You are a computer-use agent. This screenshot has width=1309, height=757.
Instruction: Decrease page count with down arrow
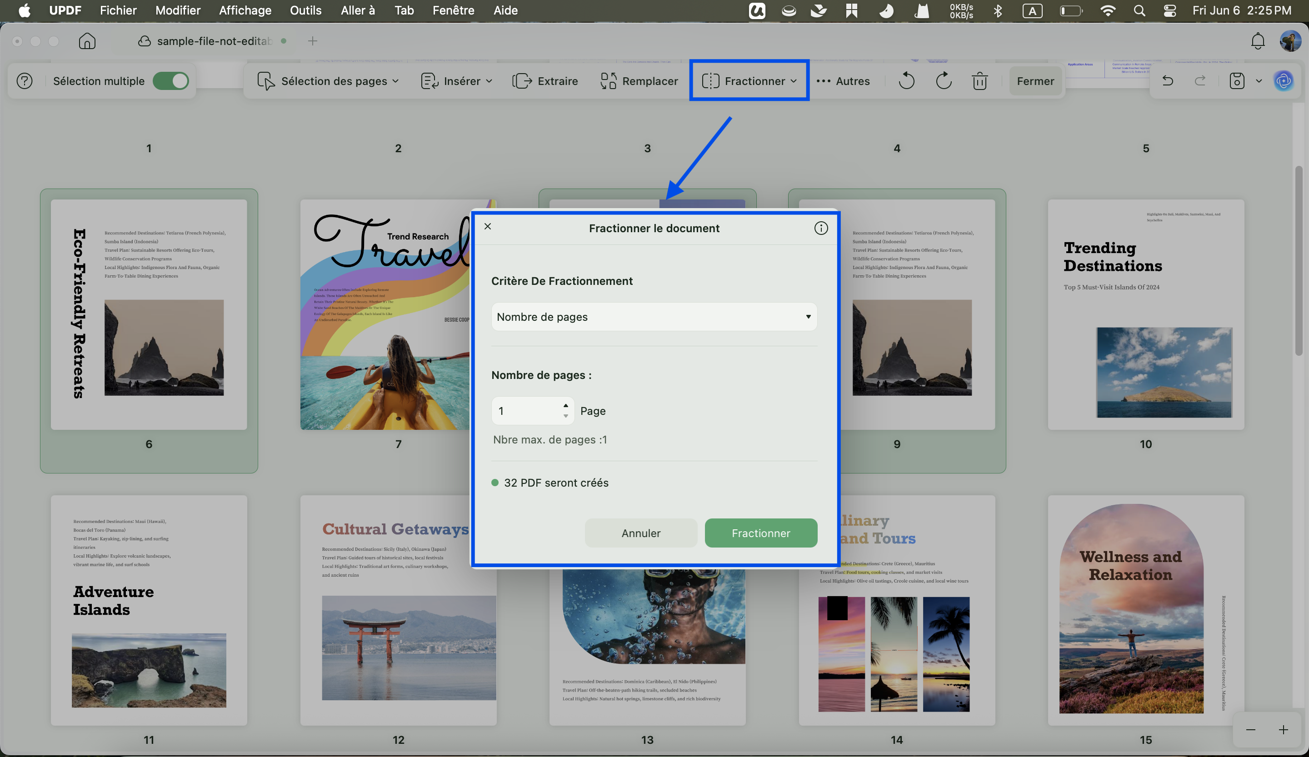point(566,416)
